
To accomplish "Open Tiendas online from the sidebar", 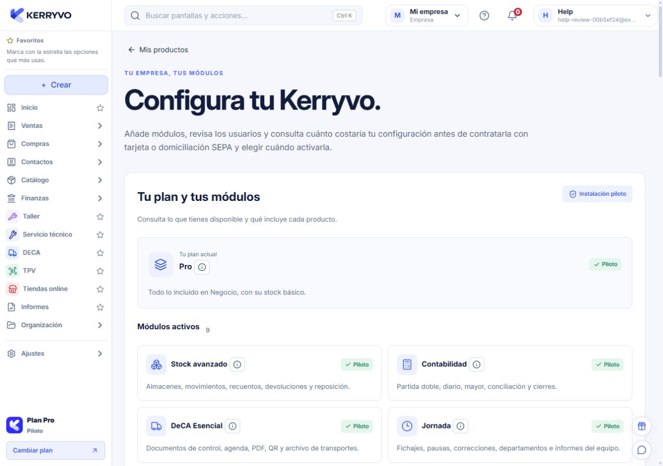I will pyautogui.click(x=45, y=289).
